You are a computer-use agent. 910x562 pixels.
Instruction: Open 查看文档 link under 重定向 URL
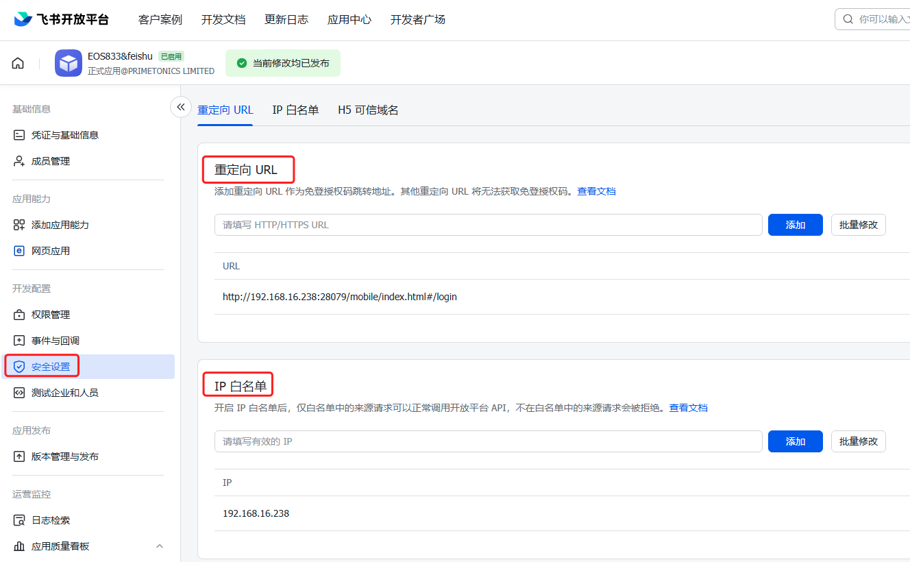(x=596, y=191)
